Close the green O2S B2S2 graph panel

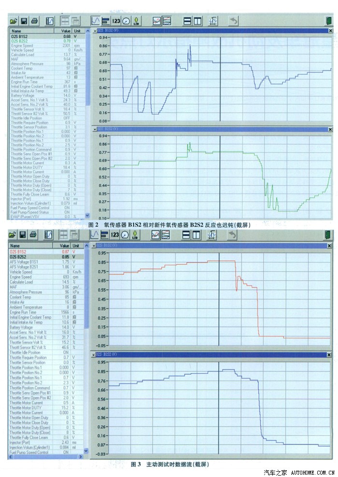pos(330,129)
